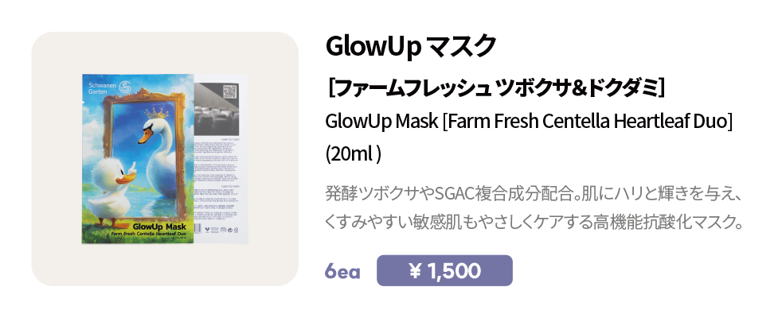Click the swan in the golden mirror
The width and height of the screenshot is (782, 318).
(x=159, y=151)
